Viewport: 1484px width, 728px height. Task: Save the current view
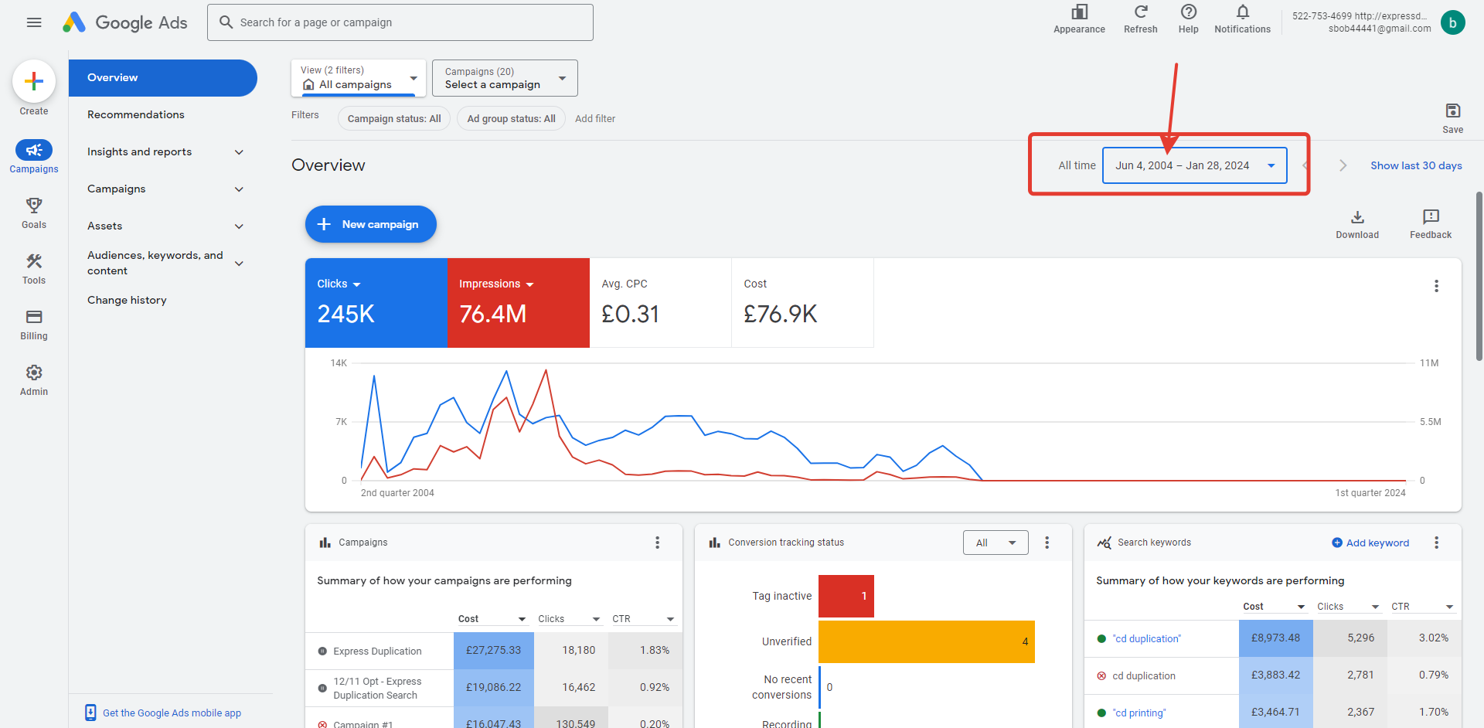[1453, 111]
